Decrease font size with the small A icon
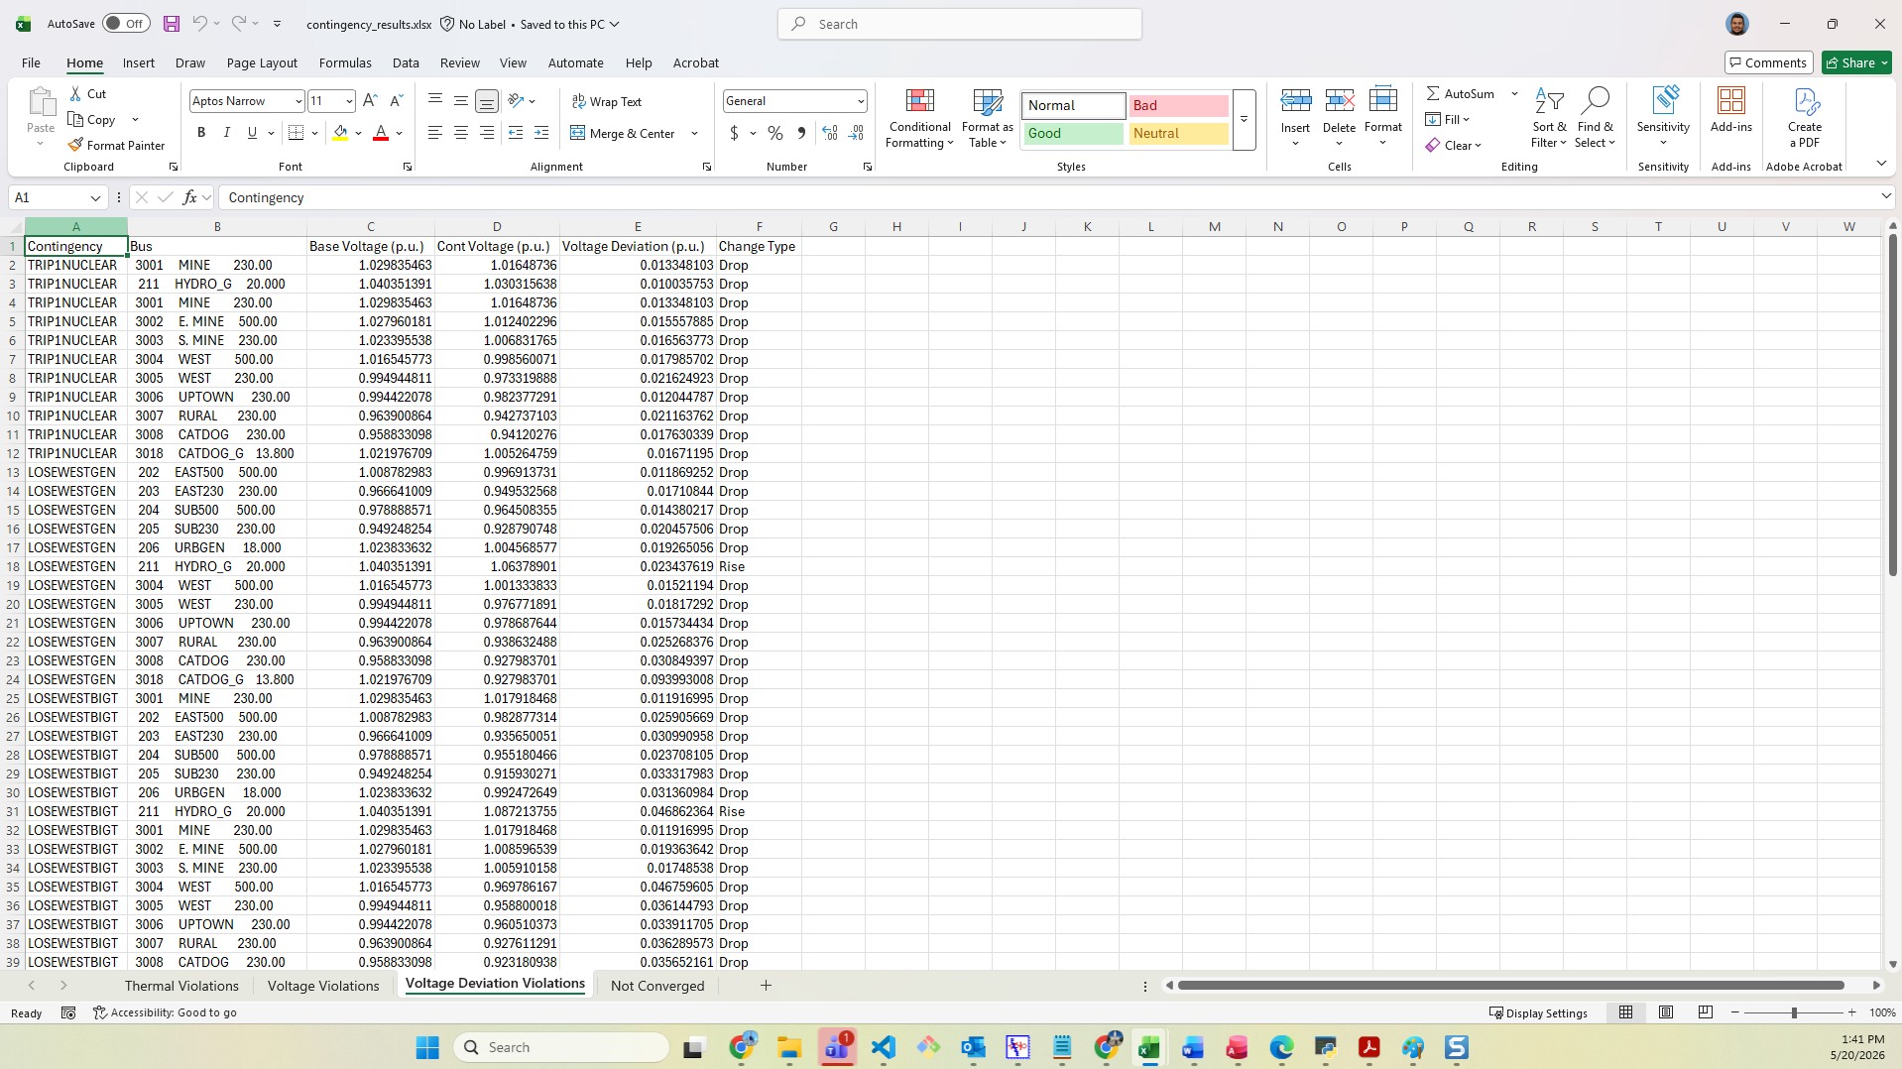The height and width of the screenshot is (1069, 1902). pyautogui.click(x=396, y=101)
